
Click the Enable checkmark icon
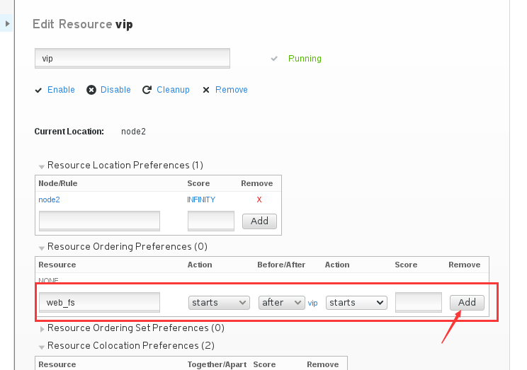pyautogui.click(x=38, y=90)
